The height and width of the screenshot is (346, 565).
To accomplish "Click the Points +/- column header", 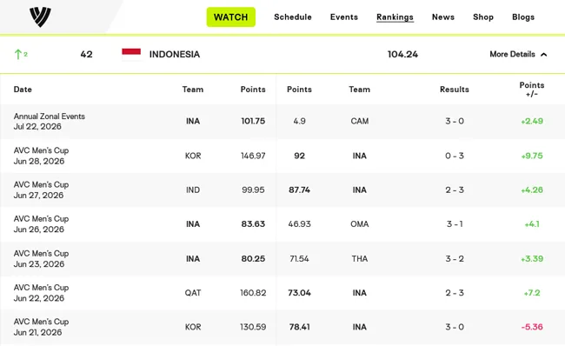I will point(531,90).
